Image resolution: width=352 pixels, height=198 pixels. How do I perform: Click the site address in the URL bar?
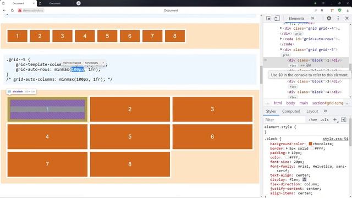[x=33, y=10]
